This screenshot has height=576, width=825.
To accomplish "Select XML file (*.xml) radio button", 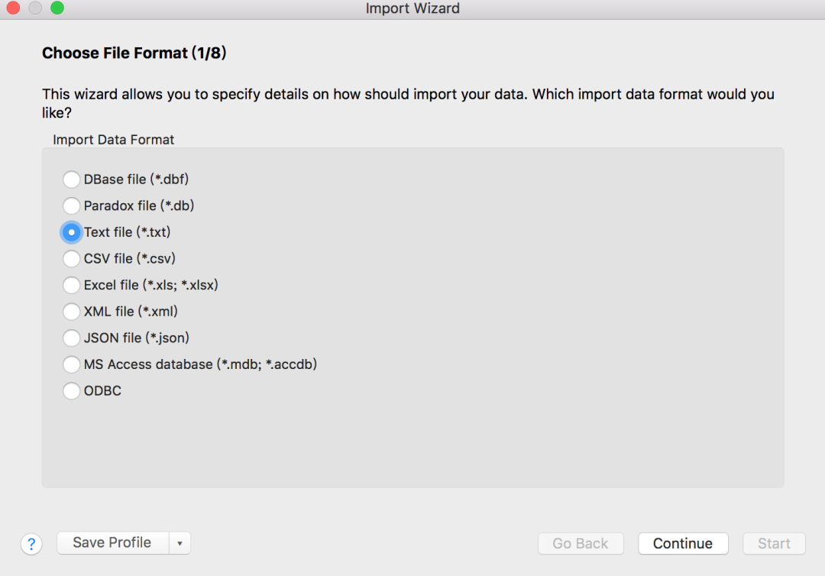I will click(x=71, y=312).
